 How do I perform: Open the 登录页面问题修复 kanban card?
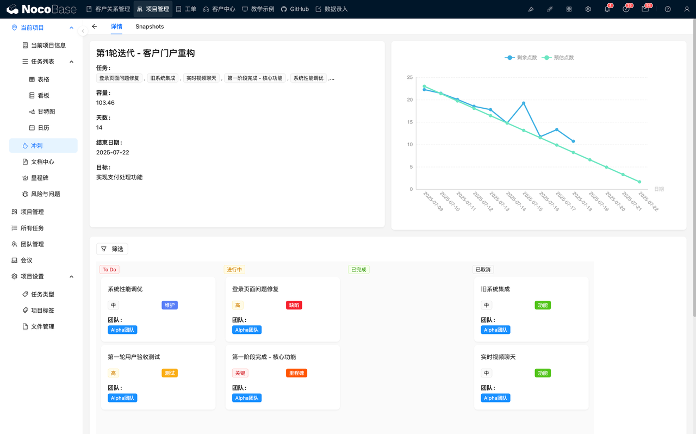coord(282,309)
